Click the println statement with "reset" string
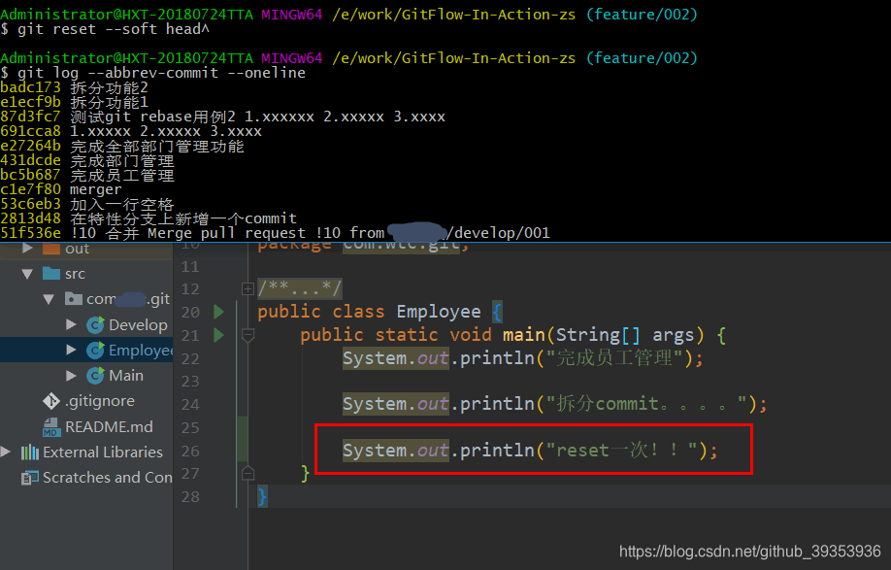 [x=530, y=451]
